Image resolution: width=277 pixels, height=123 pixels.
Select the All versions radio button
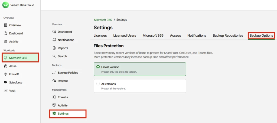click(x=98, y=84)
